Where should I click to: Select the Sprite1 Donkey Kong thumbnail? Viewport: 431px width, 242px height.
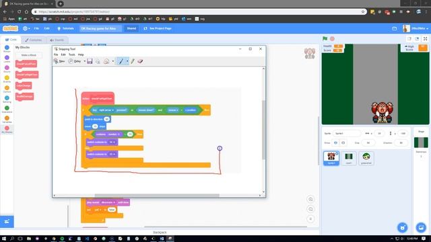coord(331,158)
